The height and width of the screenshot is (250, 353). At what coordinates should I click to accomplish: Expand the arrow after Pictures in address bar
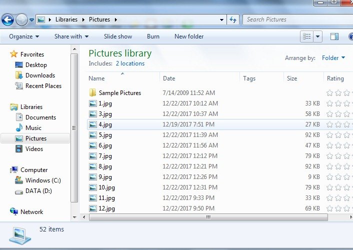[x=115, y=20]
